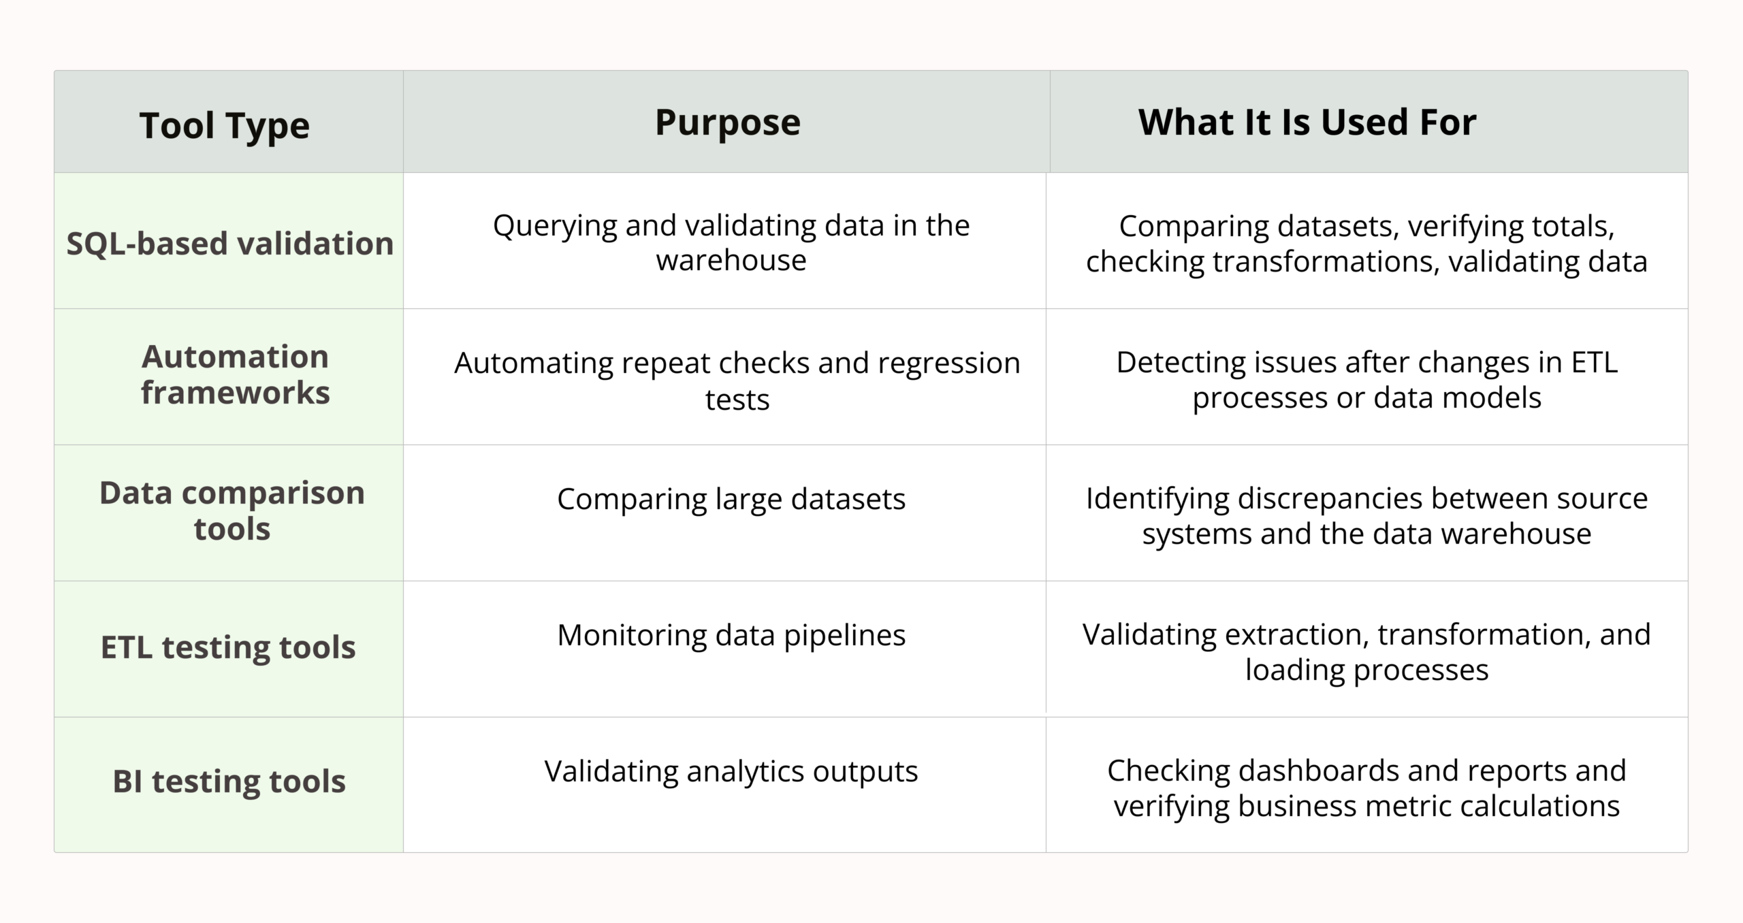Select "Validating extraction, transformation, and loading processes"
1743x923 pixels.
1366,651
